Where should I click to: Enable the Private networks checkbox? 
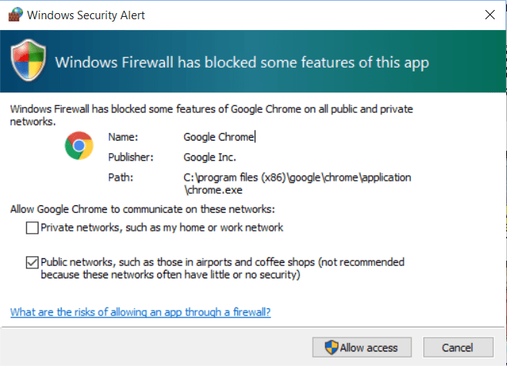(x=32, y=228)
